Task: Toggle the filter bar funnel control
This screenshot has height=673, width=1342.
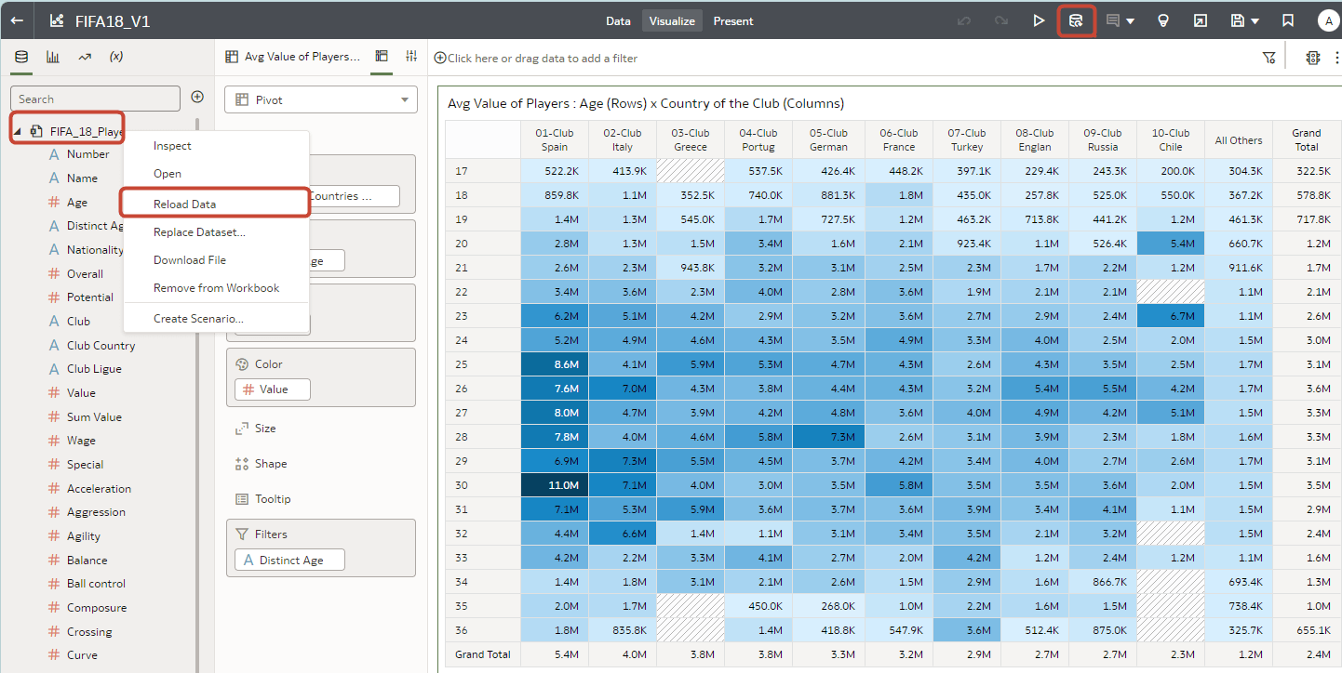Action: click(x=1268, y=57)
